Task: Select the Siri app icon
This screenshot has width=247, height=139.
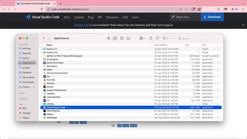Action: [x=45, y=76]
